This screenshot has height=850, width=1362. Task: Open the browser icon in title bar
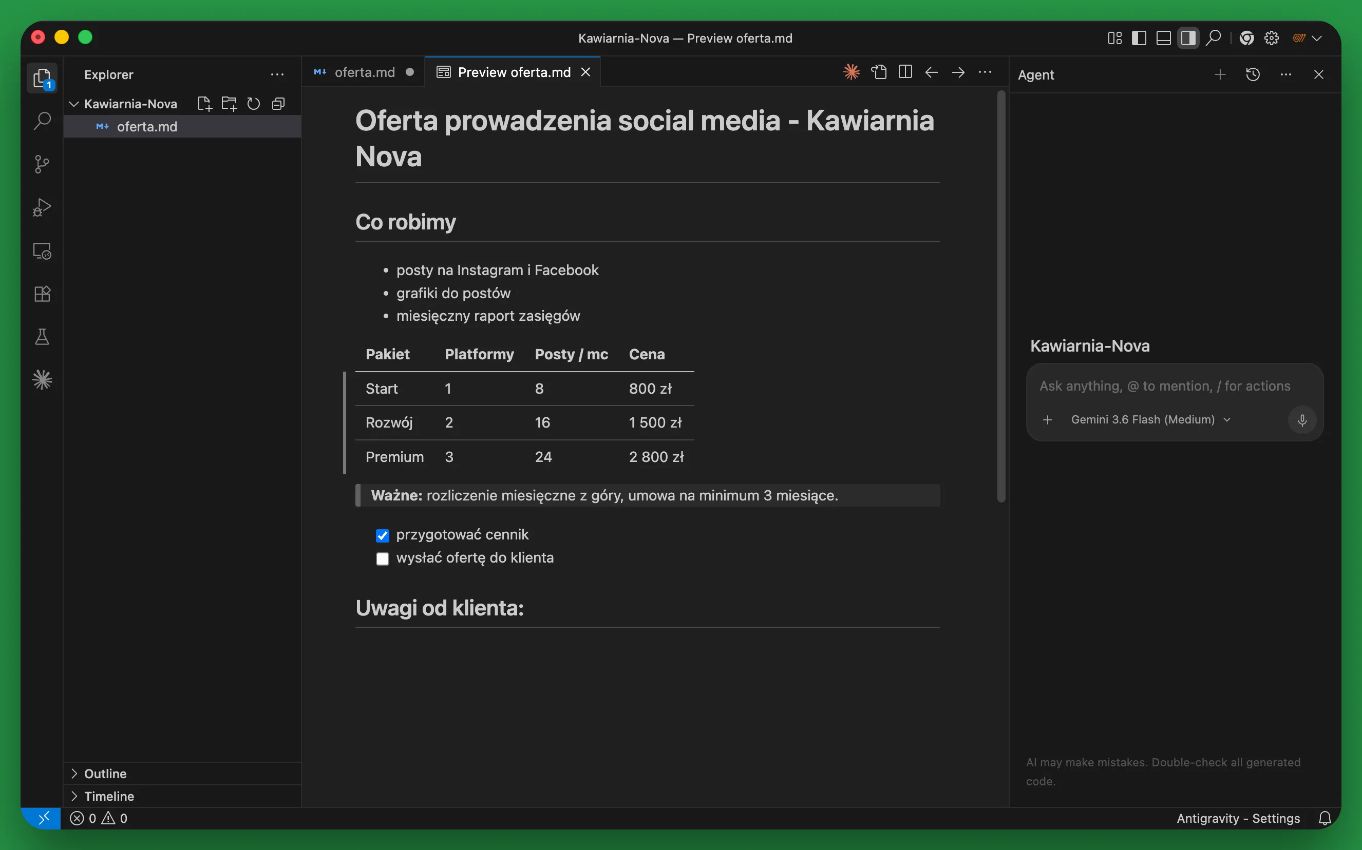[x=1246, y=37]
